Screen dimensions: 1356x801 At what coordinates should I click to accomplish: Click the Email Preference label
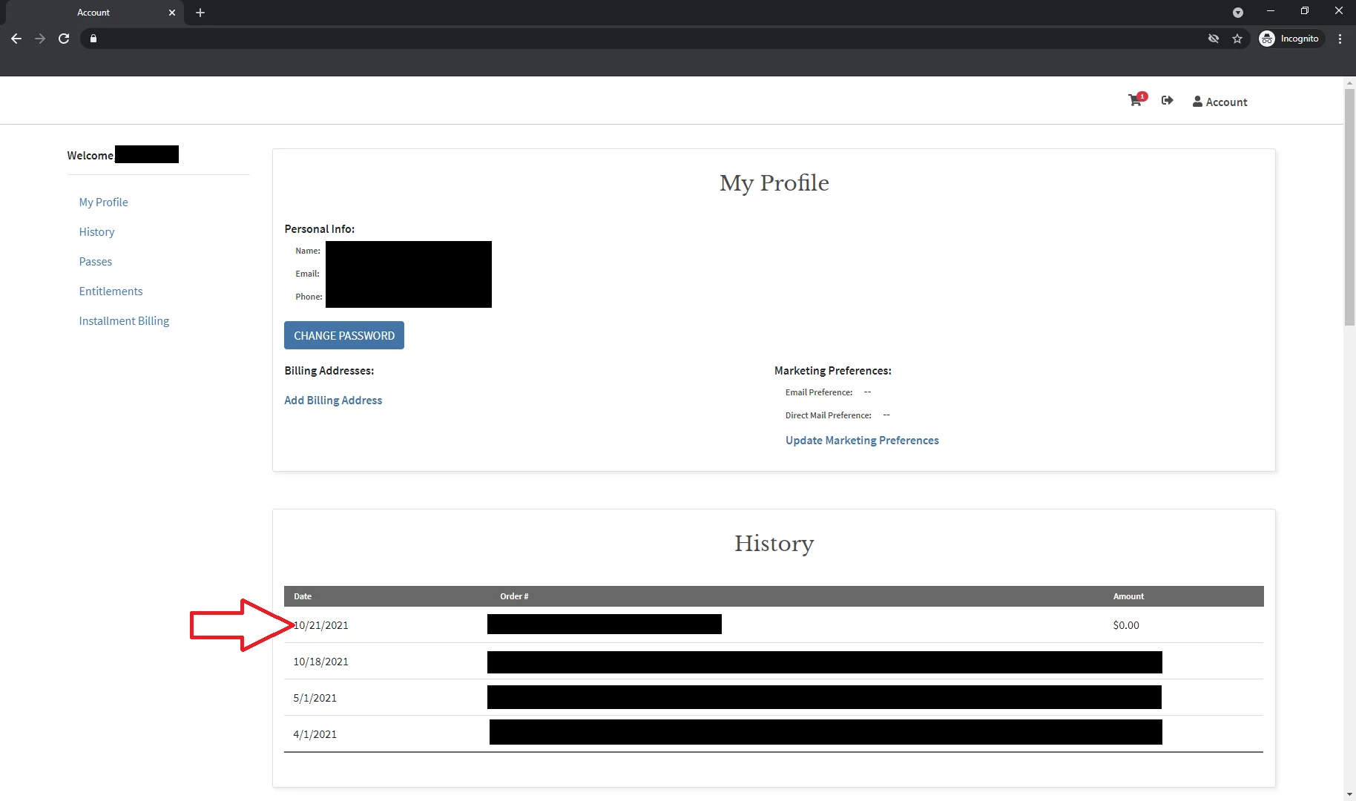(x=819, y=392)
